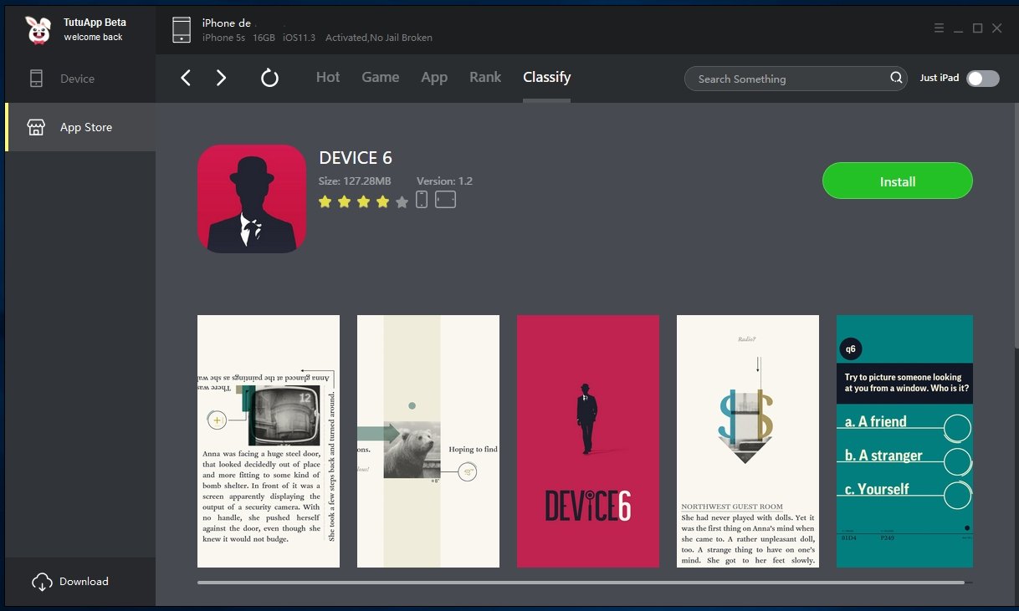
Task: Open the App tab
Action: [434, 78]
